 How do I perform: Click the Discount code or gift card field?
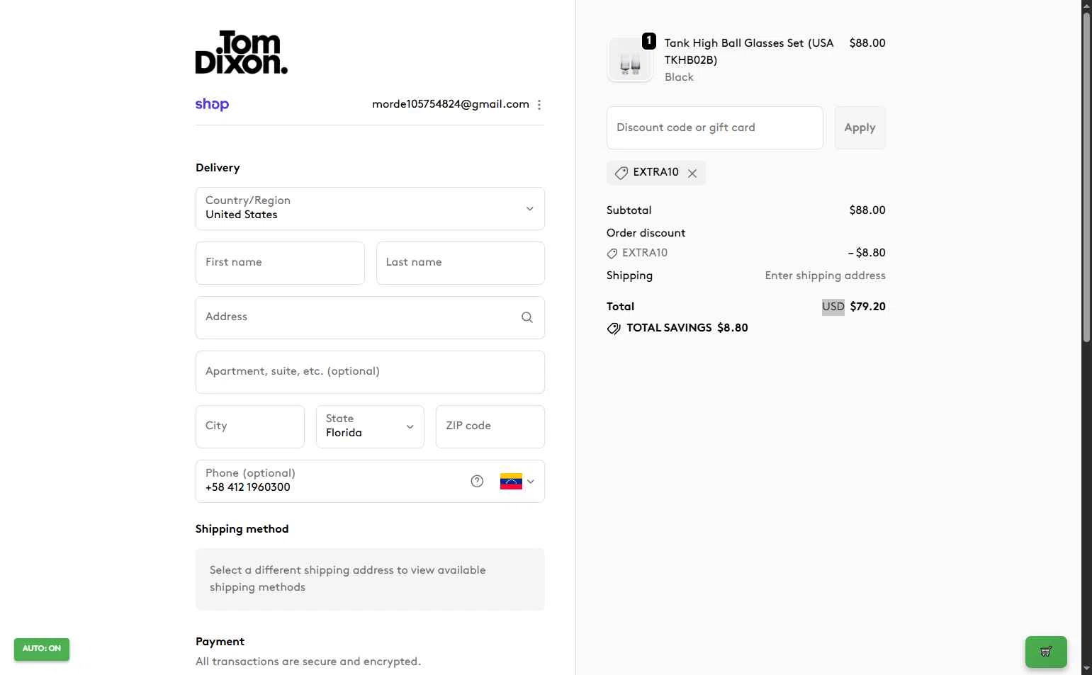point(715,127)
